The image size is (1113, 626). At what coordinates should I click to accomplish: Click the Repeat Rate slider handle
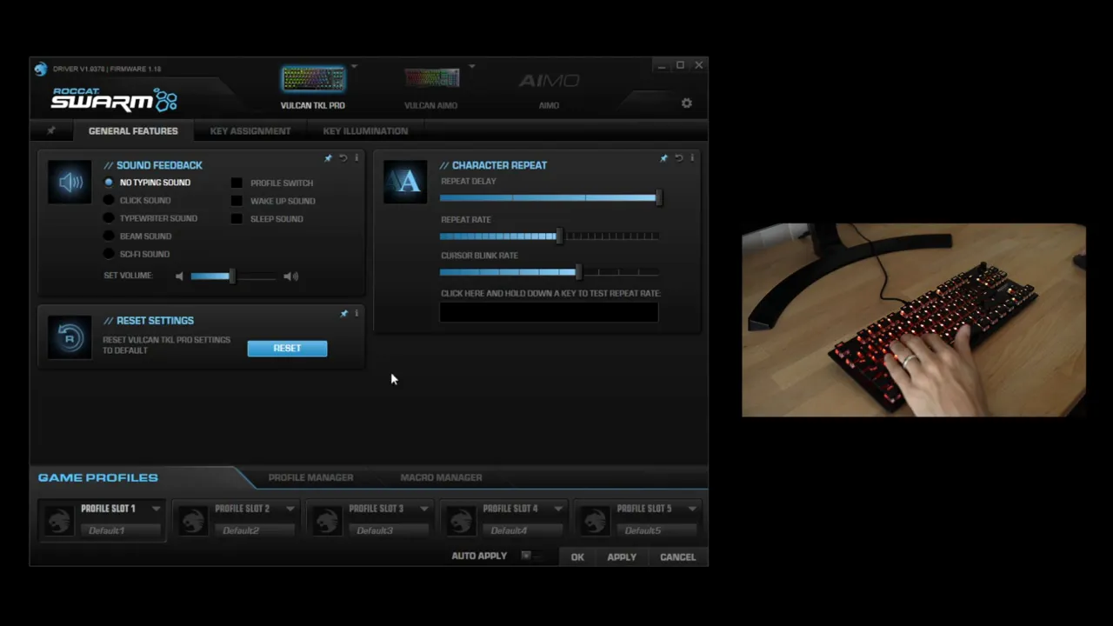(x=559, y=236)
